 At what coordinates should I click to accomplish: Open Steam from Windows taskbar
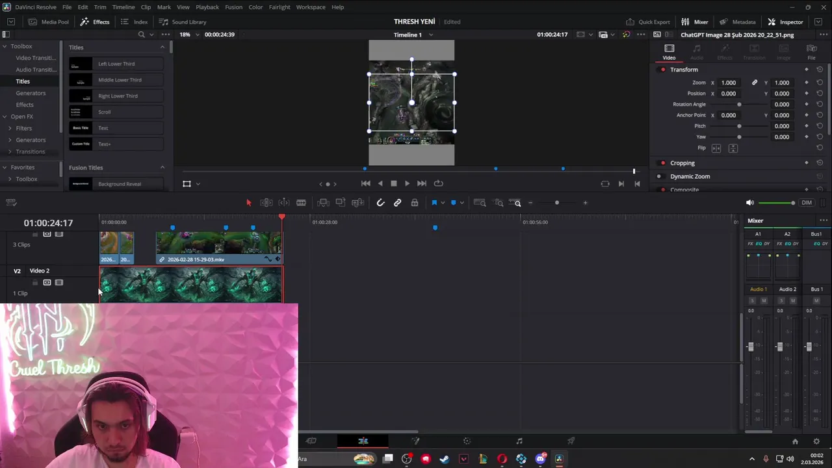445,459
